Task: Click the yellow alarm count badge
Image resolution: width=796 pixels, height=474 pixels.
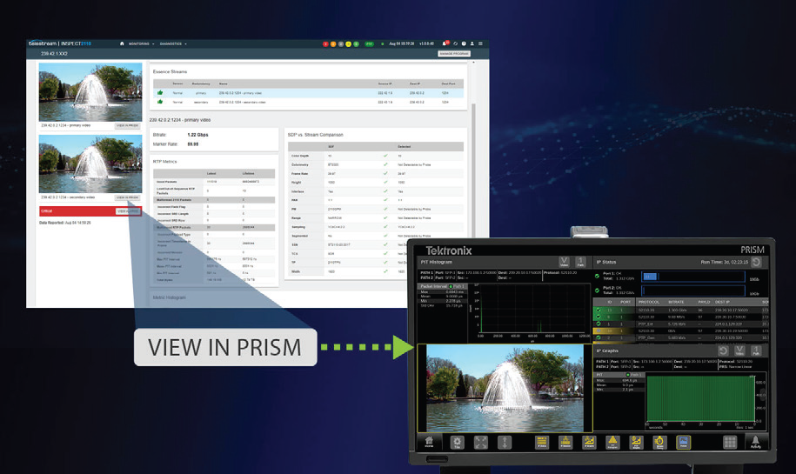Action: tap(348, 44)
